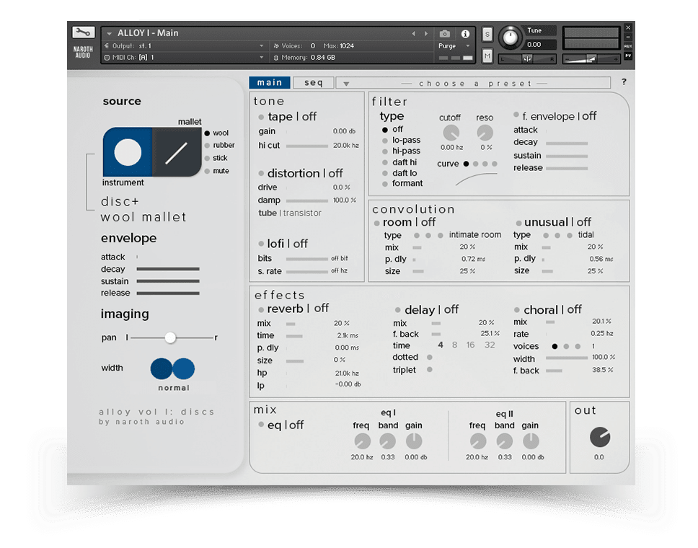The height and width of the screenshot is (548, 698).
Task: Switch to the seq tab
Action: click(x=314, y=83)
